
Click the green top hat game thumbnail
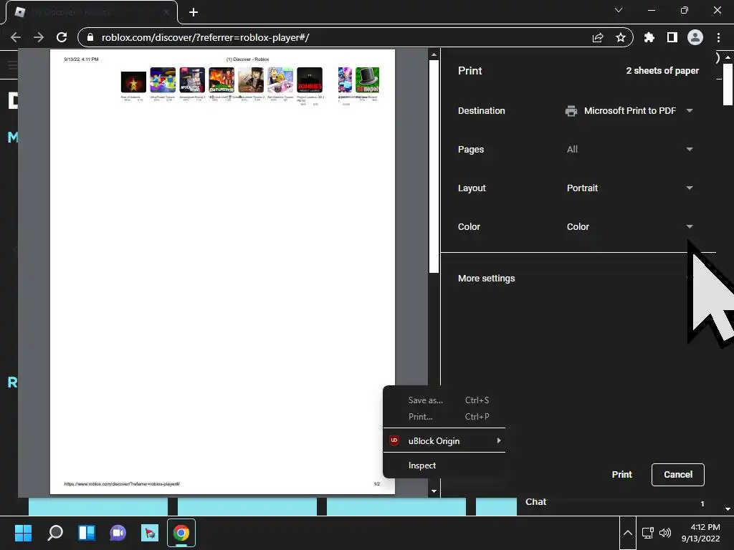(368, 80)
